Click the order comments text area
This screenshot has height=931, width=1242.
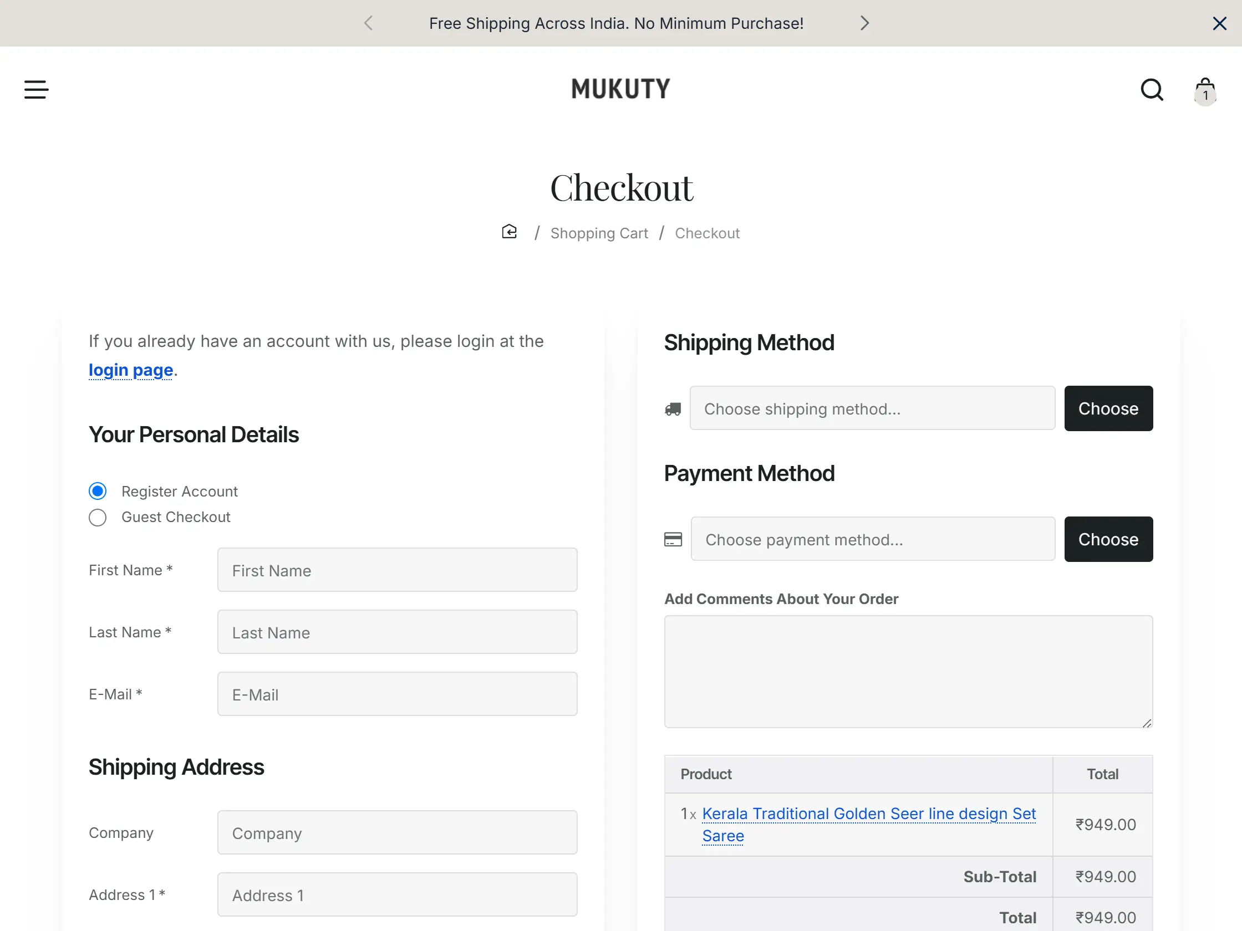pyautogui.click(x=908, y=672)
